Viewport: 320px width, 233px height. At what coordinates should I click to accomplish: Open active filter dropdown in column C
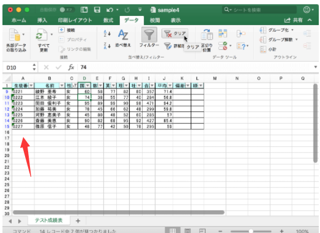(75, 86)
